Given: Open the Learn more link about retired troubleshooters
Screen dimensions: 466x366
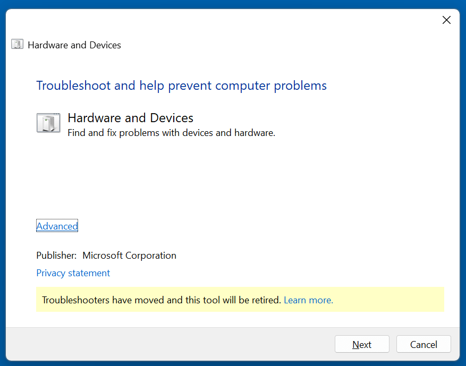Looking at the screenshot, I should [308, 300].
